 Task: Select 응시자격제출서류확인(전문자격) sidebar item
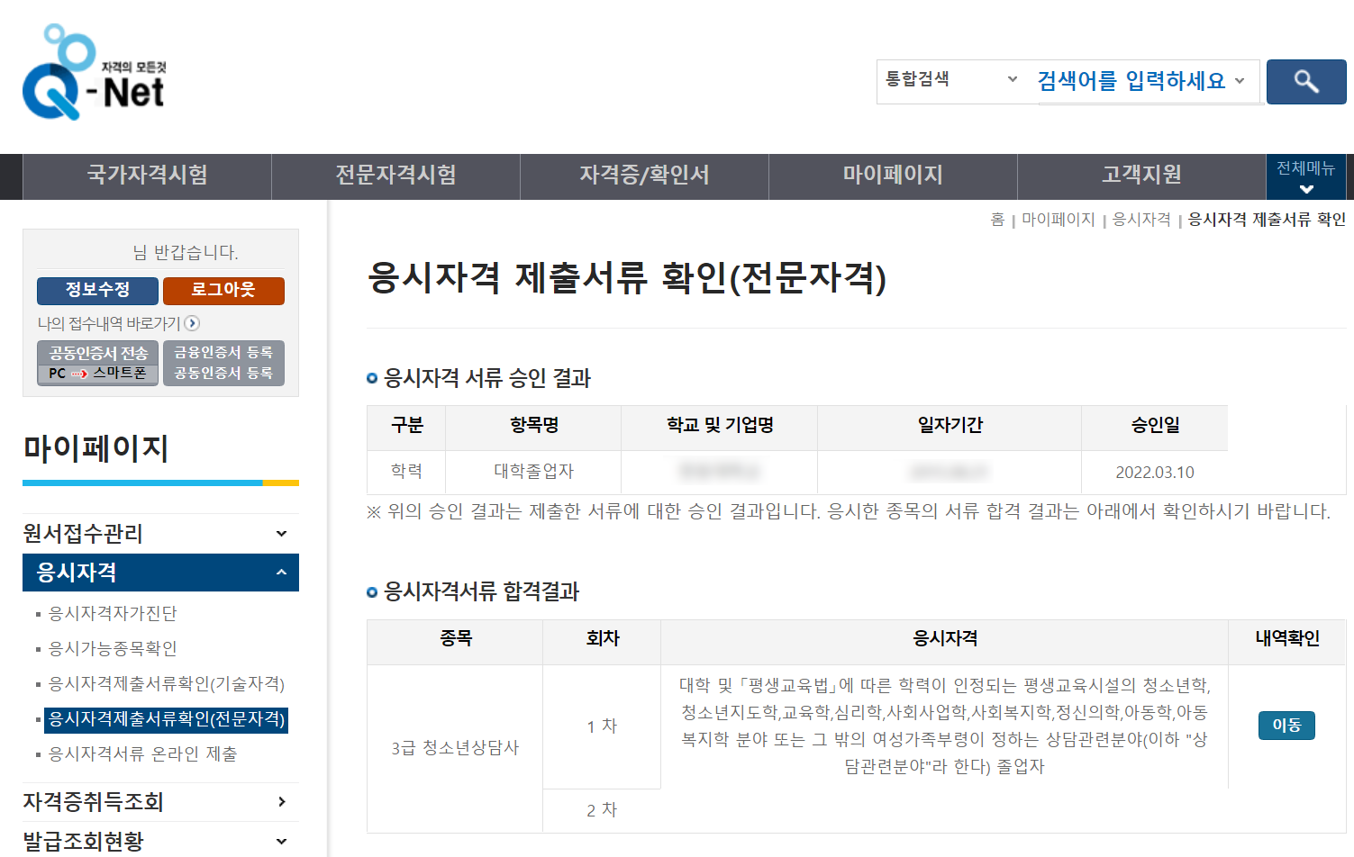[x=167, y=719]
